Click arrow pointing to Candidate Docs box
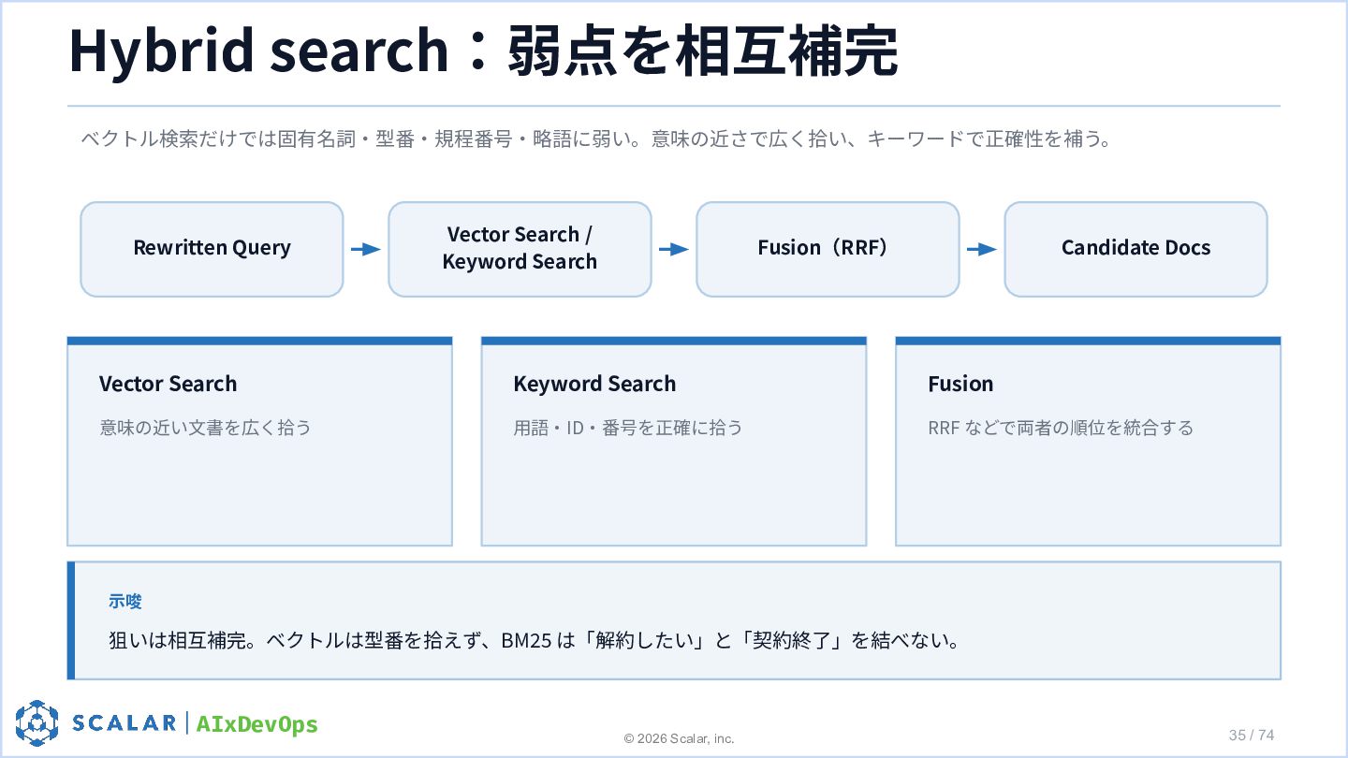 point(982,249)
